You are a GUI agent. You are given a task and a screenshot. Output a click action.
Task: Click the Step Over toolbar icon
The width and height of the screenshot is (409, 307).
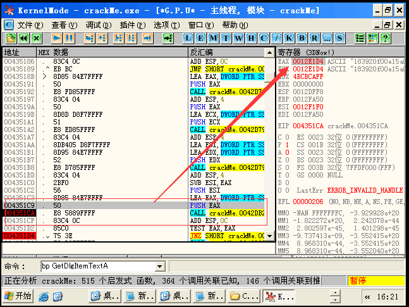[102, 39]
